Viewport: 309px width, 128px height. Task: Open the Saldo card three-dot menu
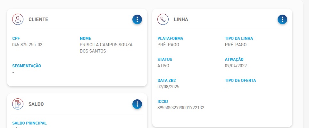pyautogui.click(x=137, y=104)
